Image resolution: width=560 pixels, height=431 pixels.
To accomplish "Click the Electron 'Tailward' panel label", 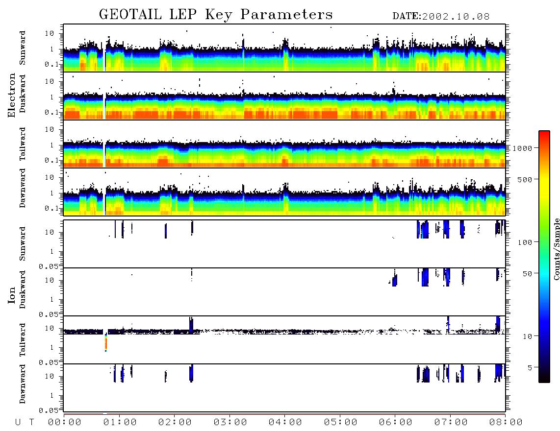I will (x=23, y=144).
